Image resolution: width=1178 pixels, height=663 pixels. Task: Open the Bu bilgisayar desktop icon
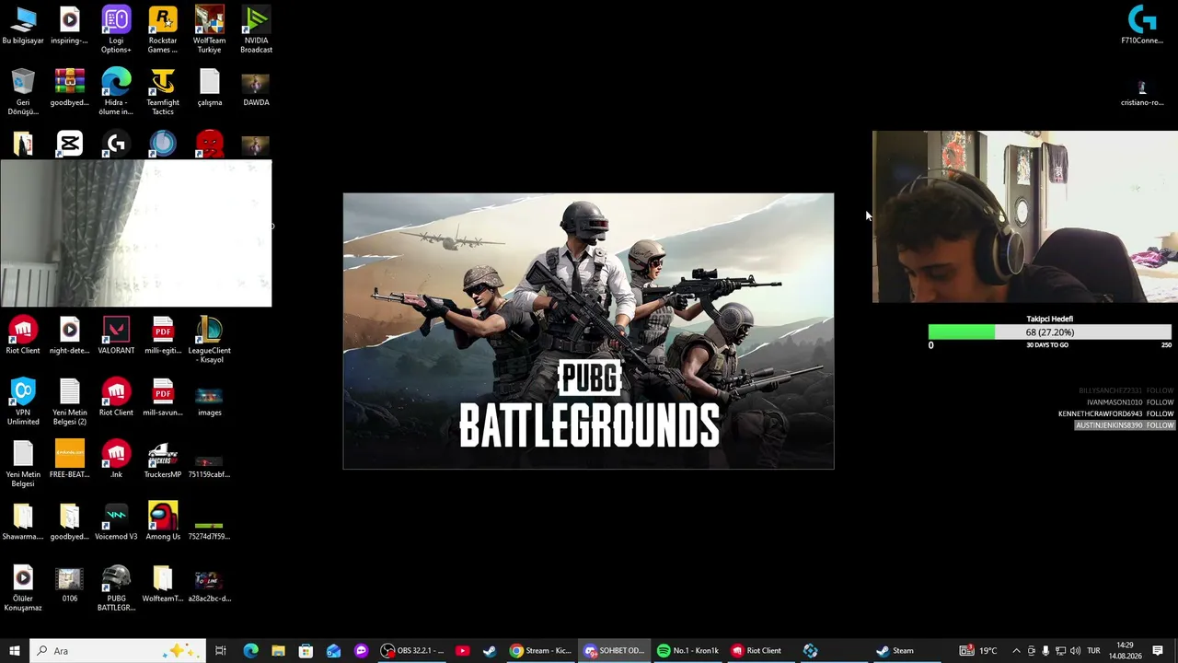(23, 26)
